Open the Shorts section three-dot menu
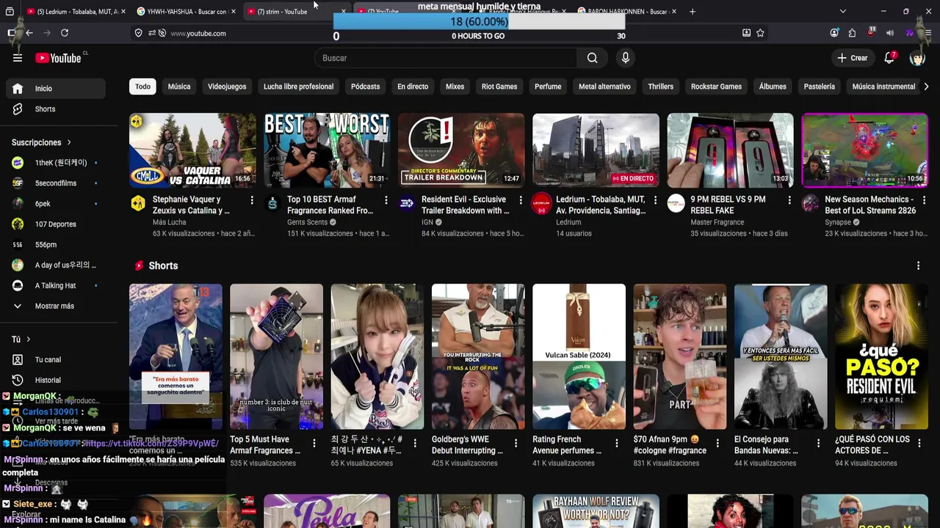This screenshot has height=528, width=940. coord(918,265)
